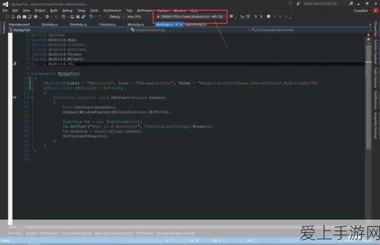The height and width of the screenshot is (245, 380).
Task: Open the Project menu
Action: (40, 10)
